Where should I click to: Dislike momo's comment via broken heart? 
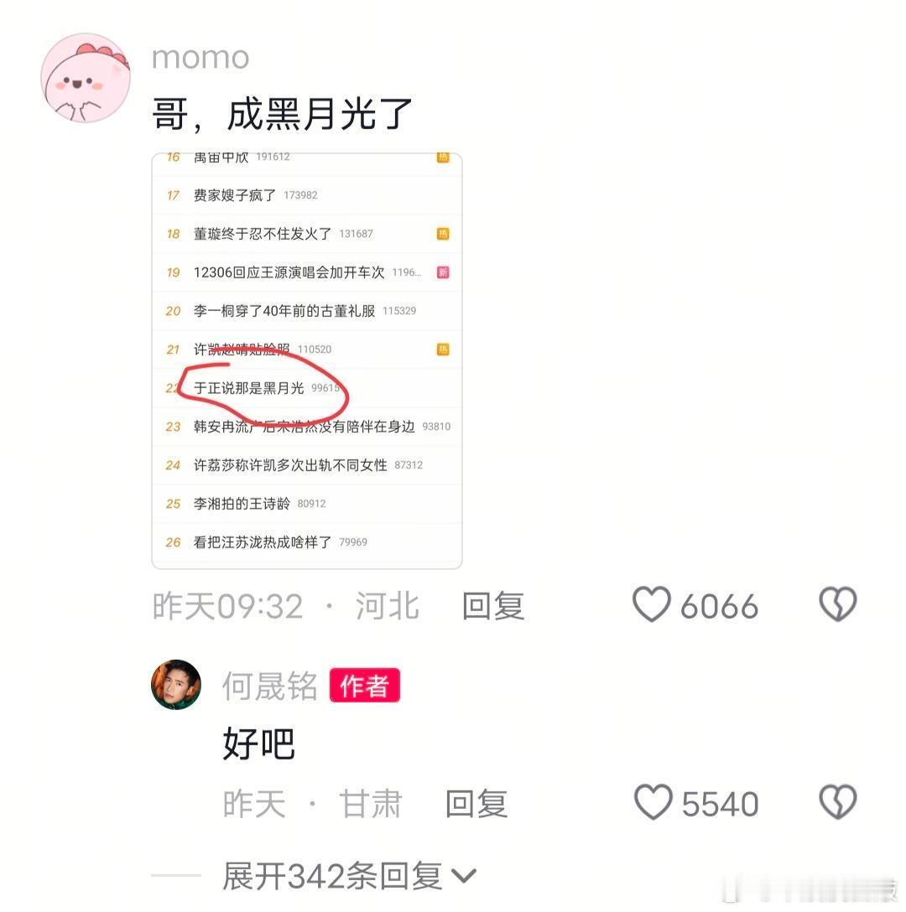click(x=838, y=604)
